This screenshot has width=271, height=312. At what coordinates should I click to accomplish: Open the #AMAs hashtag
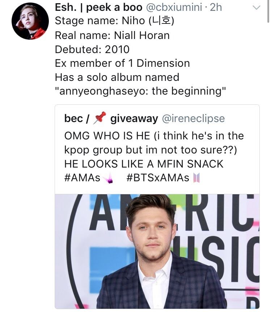coord(82,178)
